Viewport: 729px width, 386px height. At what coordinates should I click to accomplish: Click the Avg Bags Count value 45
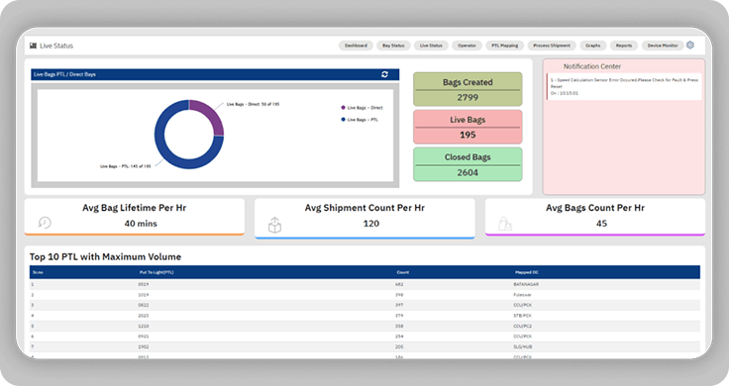(601, 224)
